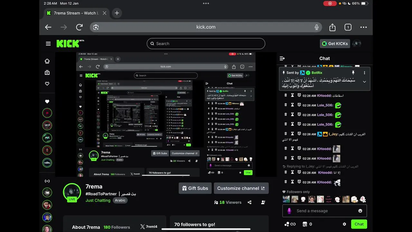The height and width of the screenshot is (232, 412).
Task: Click the KICK beta logo
Action: pos(70,43)
